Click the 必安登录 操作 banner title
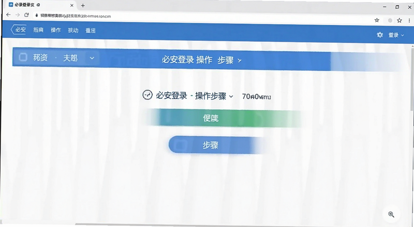 187,60
